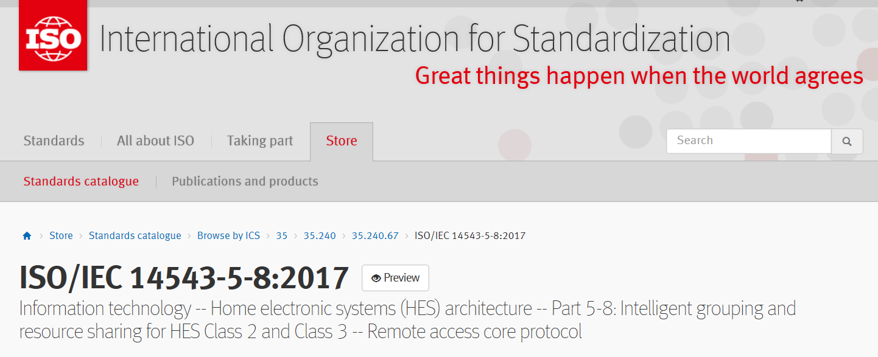Click the large ISO/IEC 14543-5-8:2017 page heading

(x=184, y=278)
